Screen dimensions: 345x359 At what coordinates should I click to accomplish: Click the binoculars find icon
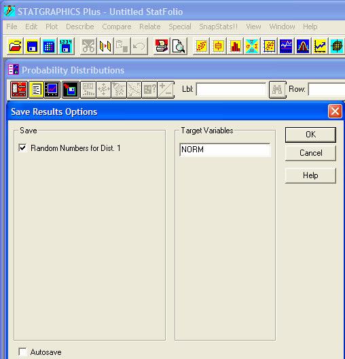[x=278, y=90]
